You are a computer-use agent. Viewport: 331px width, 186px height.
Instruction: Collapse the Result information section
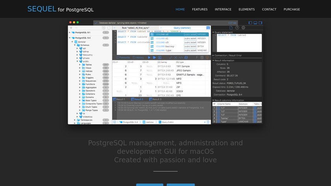pyautogui.click(x=213, y=61)
